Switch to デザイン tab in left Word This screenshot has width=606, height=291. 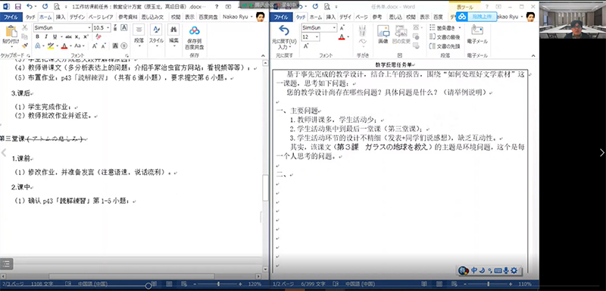77,17
